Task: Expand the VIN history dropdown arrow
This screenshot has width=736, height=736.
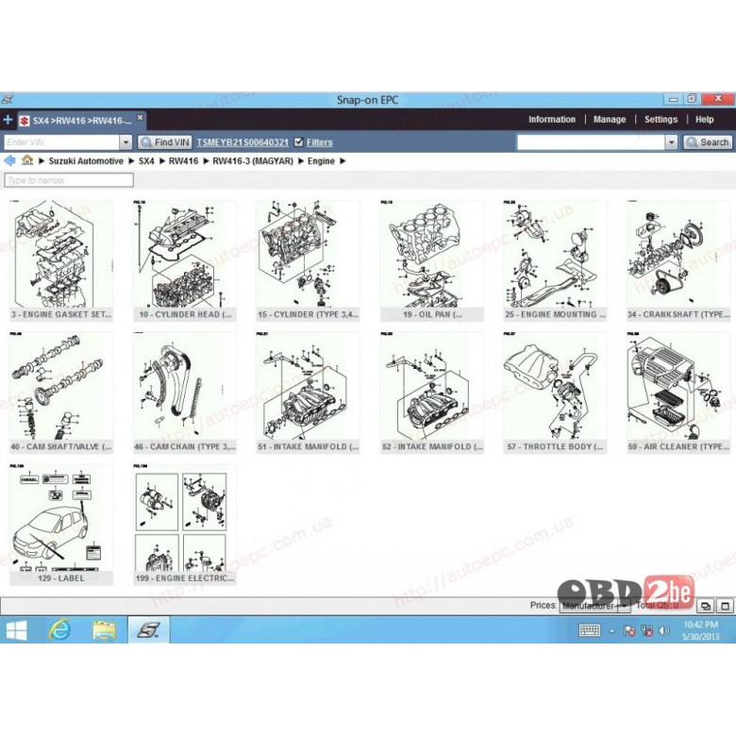Action: pos(125,142)
